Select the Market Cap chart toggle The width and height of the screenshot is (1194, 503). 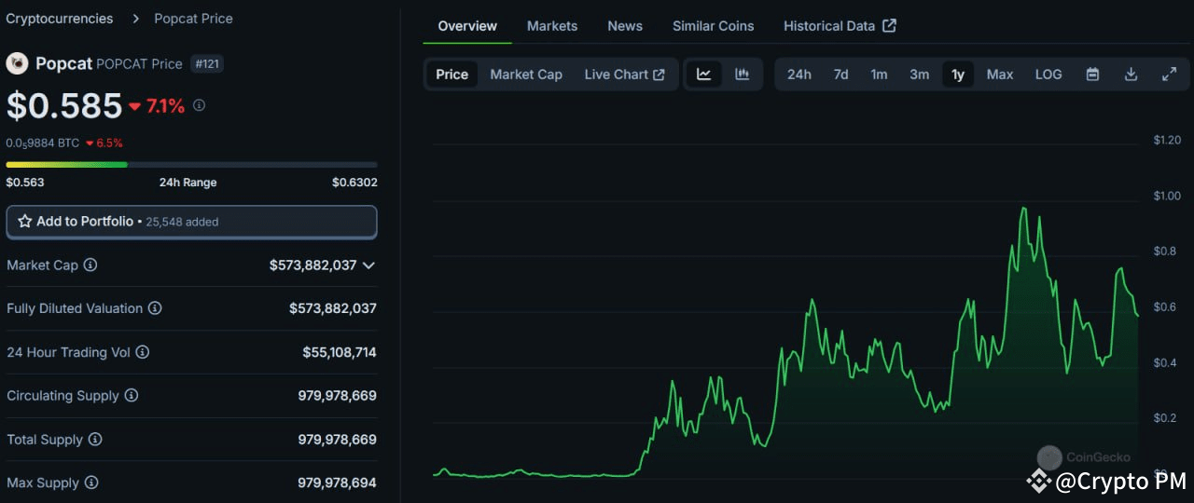pos(526,75)
